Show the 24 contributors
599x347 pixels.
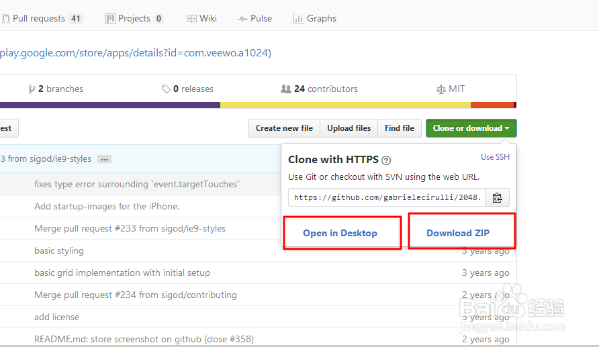pos(319,89)
